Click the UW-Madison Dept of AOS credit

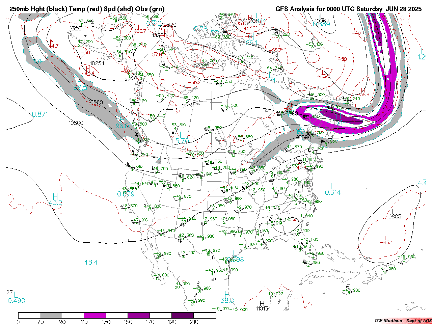[x=403, y=321]
